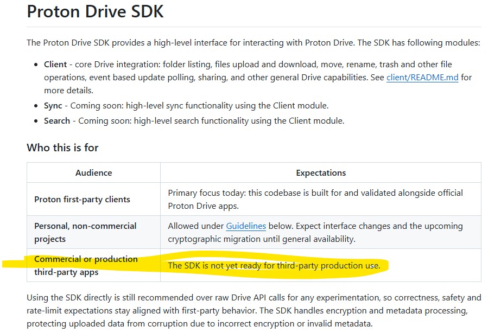Select the Expectations column header
488x333 pixels.
pyautogui.click(x=321, y=173)
